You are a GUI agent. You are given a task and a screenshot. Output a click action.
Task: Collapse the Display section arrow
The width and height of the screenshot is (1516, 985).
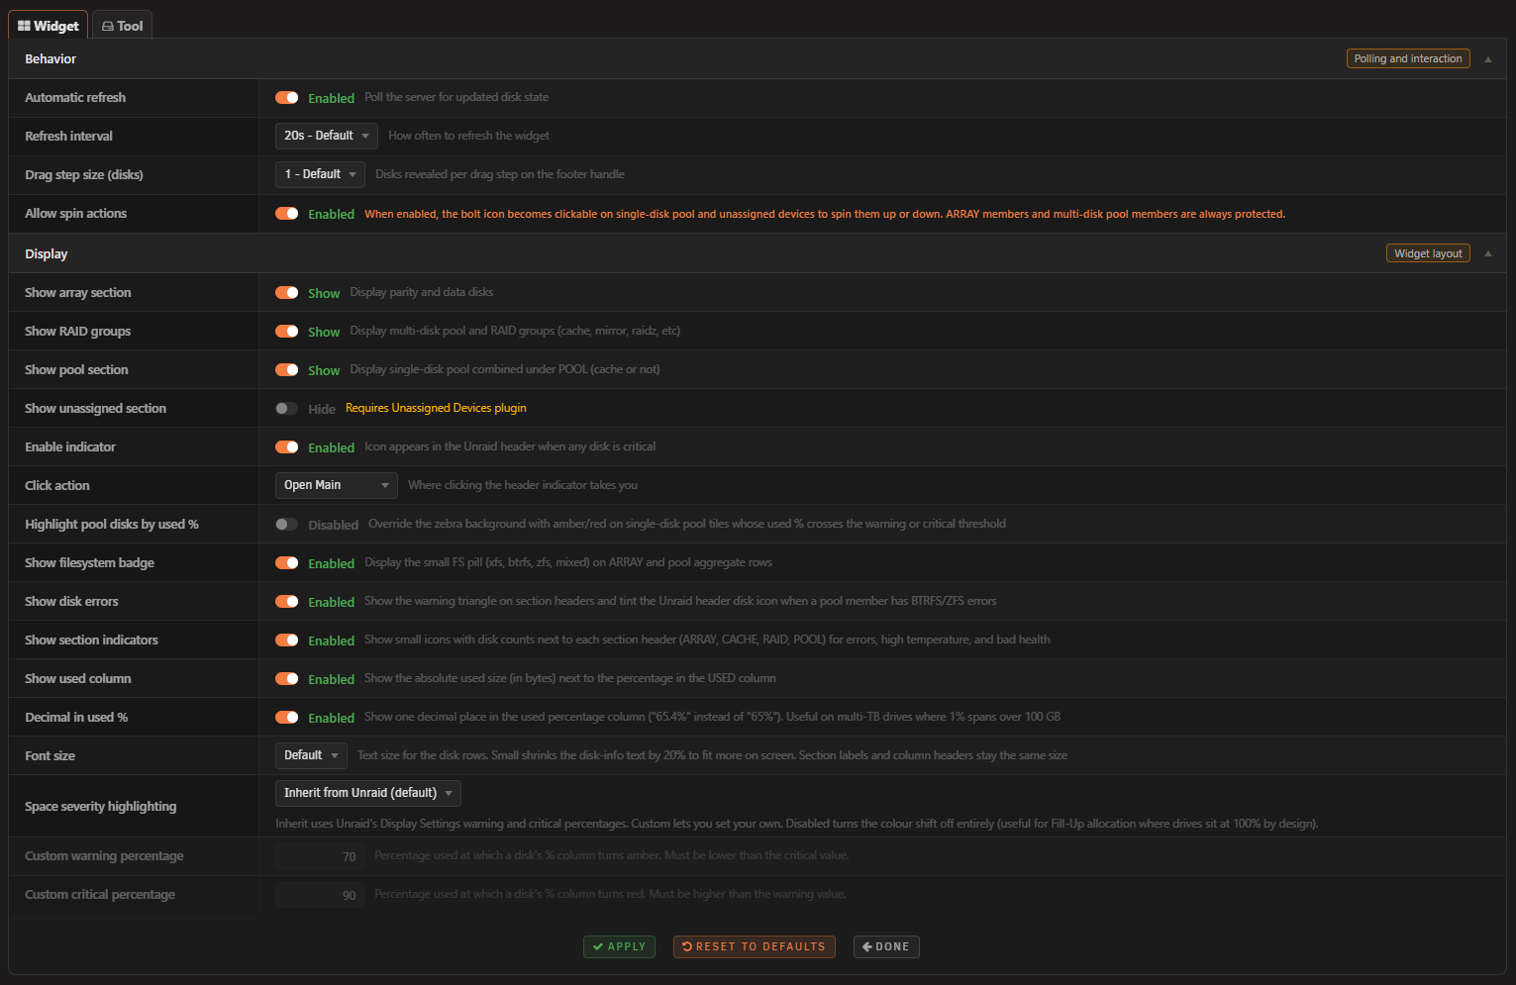coord(1487,253)
